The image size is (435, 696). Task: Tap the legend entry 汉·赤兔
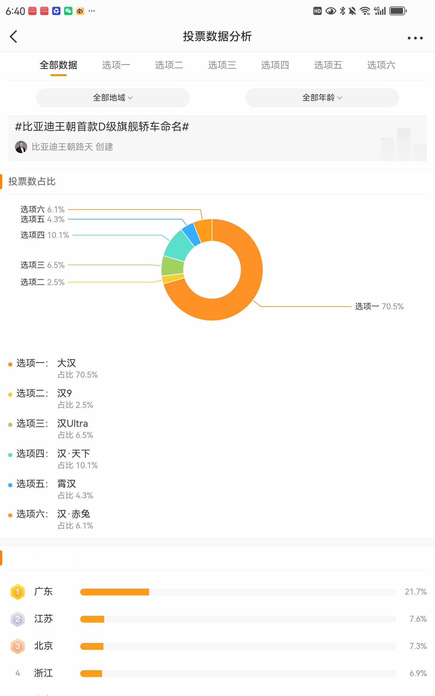pyautogui.click(x=74, y=514)
